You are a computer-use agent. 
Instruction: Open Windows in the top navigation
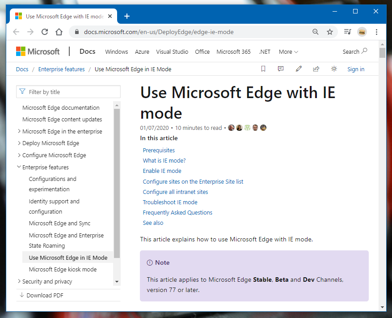point(117,52)
